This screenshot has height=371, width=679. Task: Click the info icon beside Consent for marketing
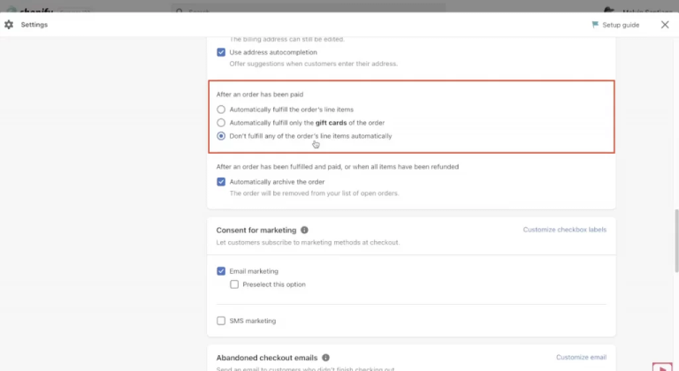304,230
